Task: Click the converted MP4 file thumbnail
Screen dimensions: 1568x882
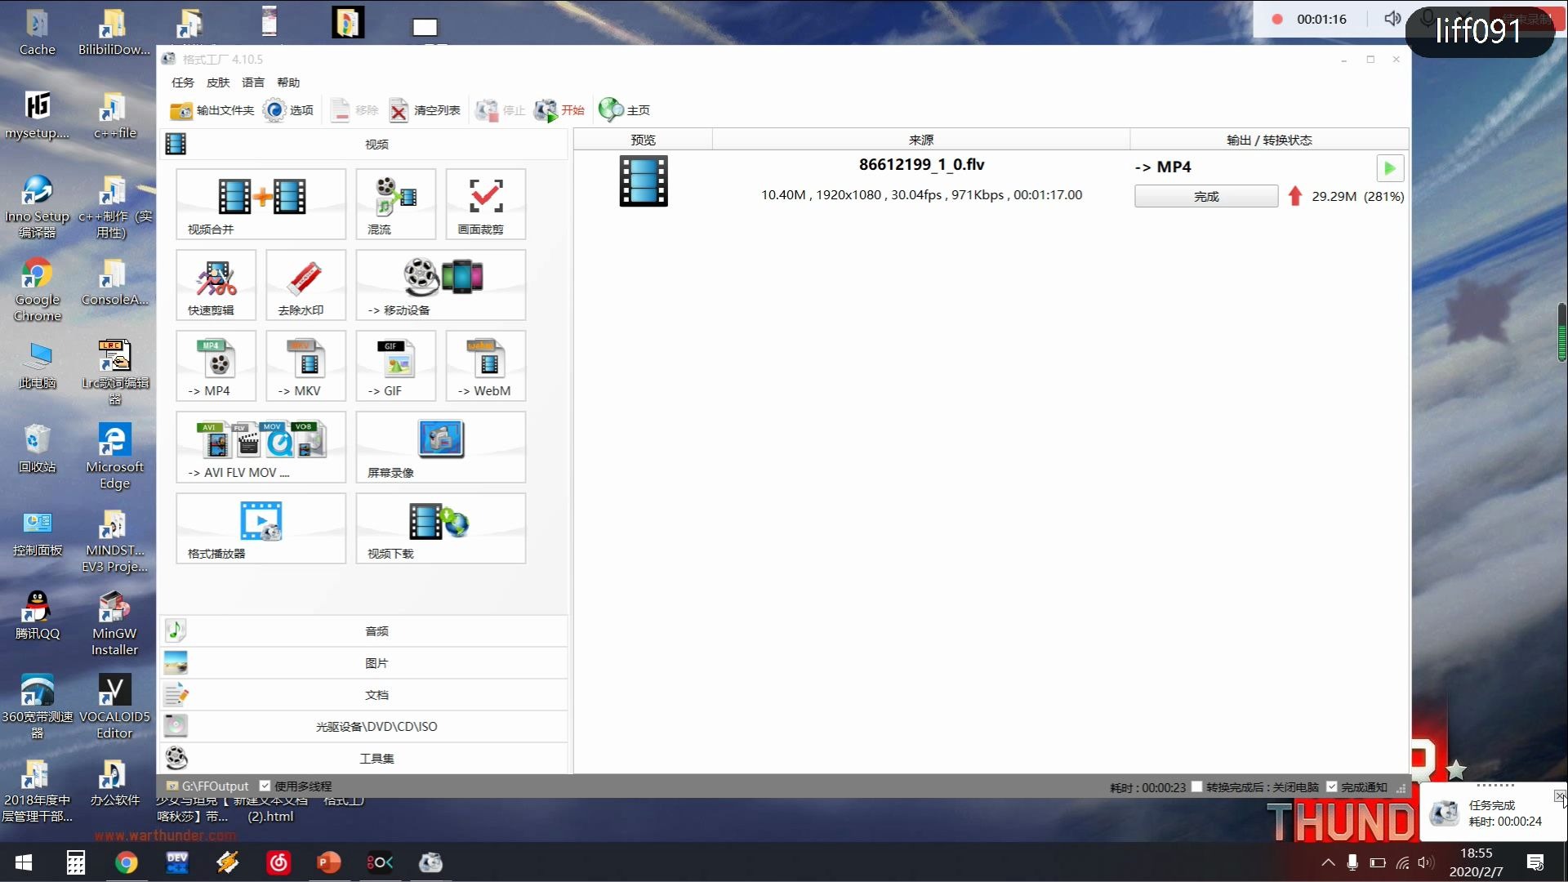Action: click(x=643, y=180)
